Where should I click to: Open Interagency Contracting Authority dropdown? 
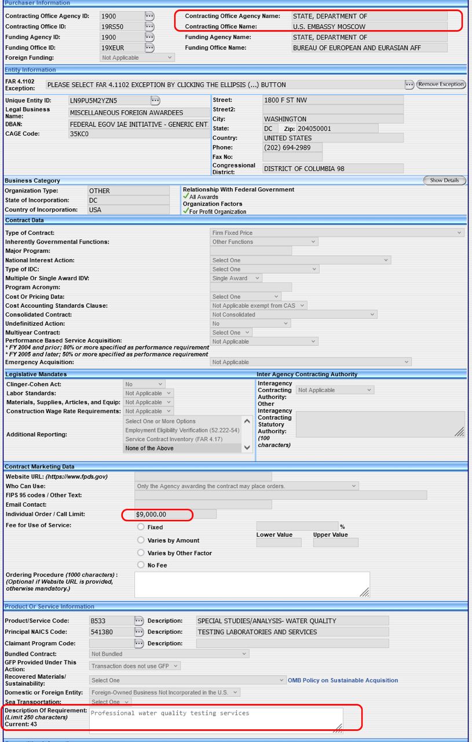(335, 390)
